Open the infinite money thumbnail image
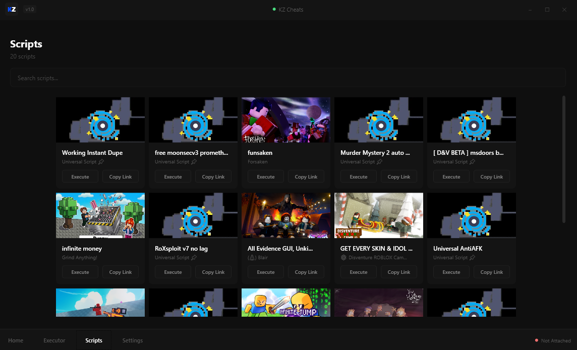The height and width of the screenshot is (350, 577). [100, 215]
